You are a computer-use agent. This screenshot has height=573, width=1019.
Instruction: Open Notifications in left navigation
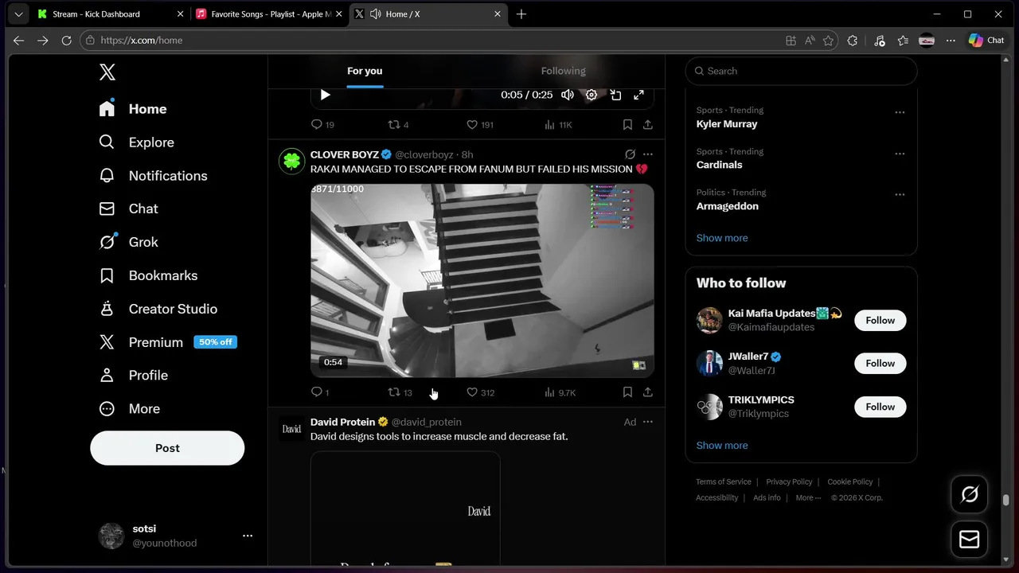point(153,176)
